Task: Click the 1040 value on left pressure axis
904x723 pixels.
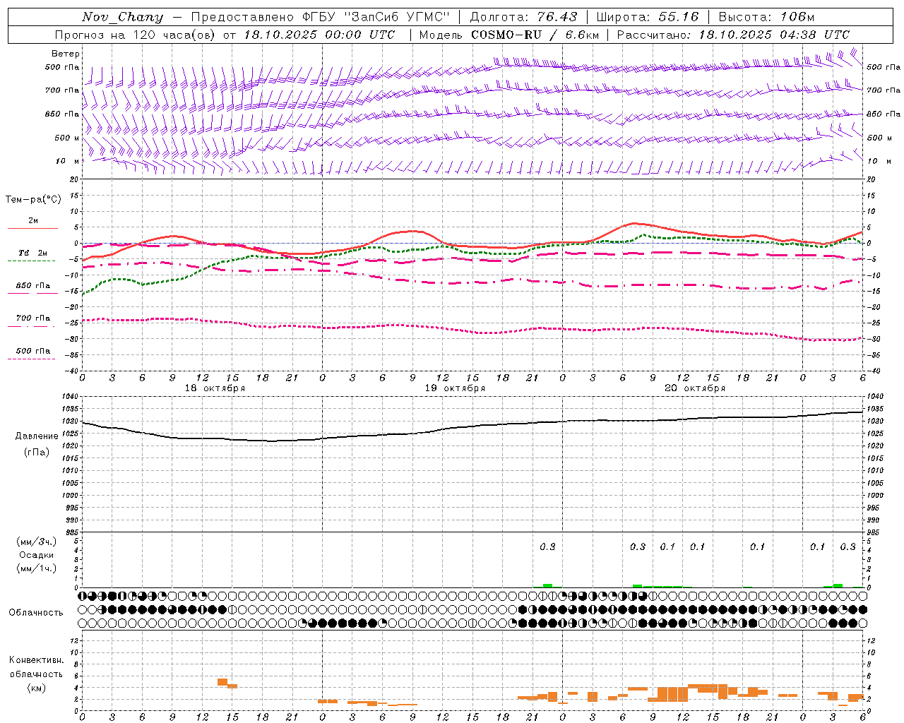Action: click(71, 397)
